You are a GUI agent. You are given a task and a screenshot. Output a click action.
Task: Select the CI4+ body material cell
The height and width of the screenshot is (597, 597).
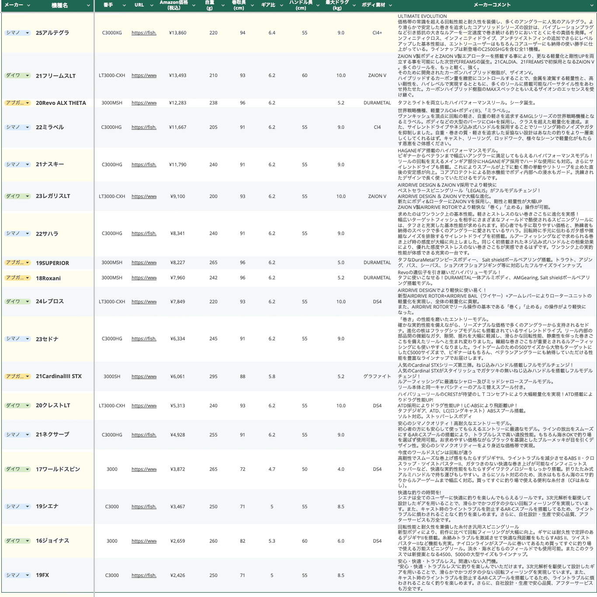(x=377, y=33)
